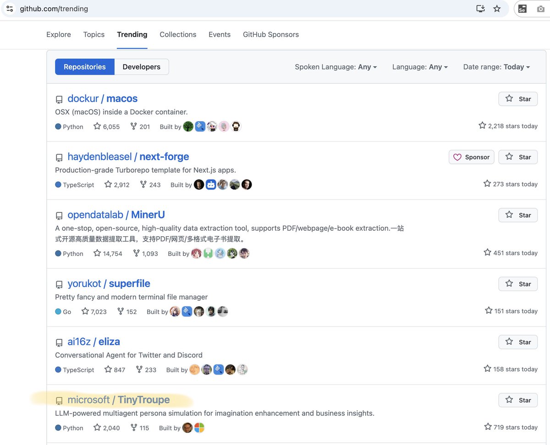Click the repo icon beside microsoft / TinyTroupe
The image size is (550, 445).
59,401
